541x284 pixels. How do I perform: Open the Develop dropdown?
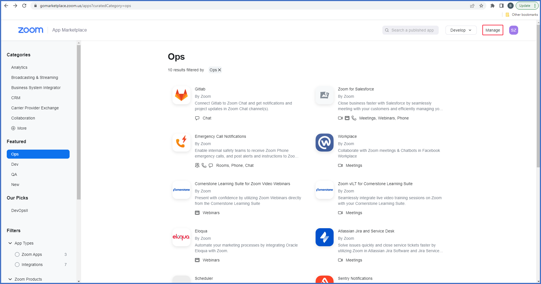coord(461,30)
